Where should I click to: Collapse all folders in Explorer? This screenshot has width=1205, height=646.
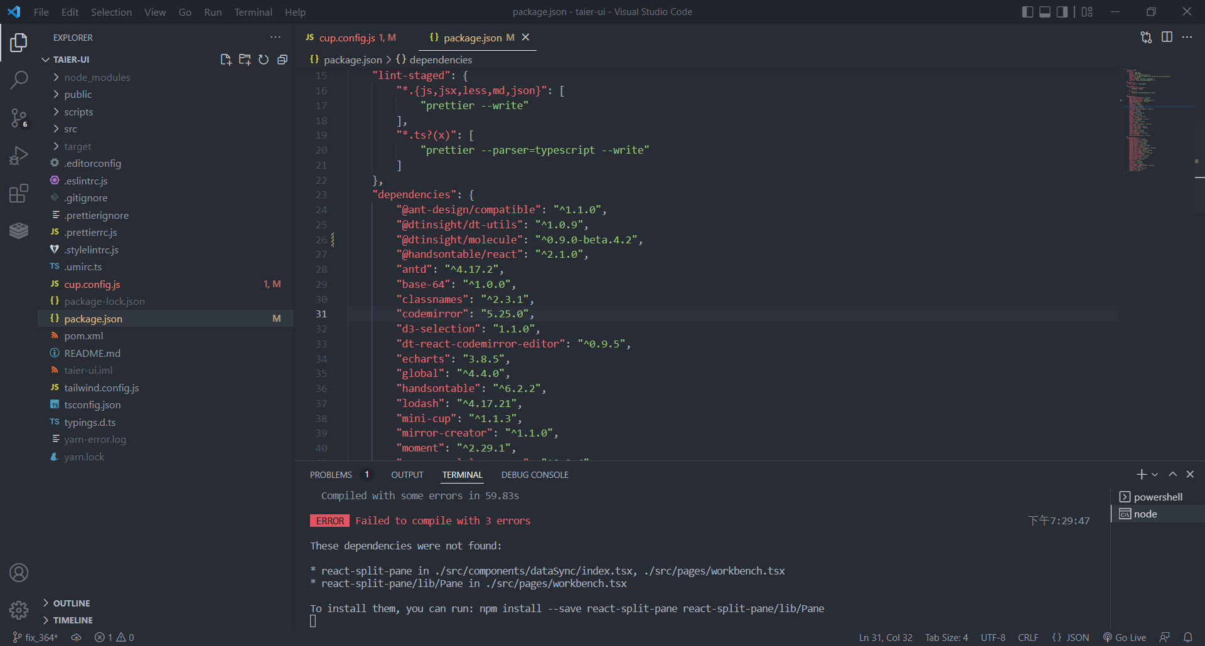282,59
